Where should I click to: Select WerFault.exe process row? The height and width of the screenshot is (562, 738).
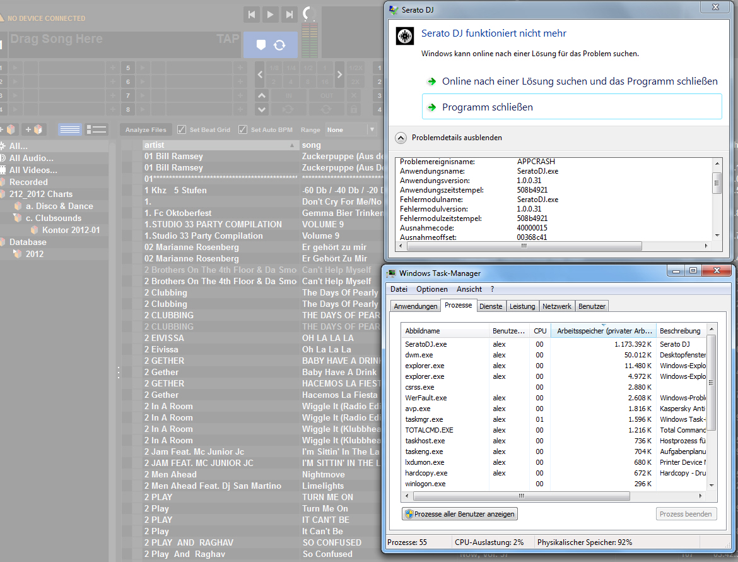(554, 398)
